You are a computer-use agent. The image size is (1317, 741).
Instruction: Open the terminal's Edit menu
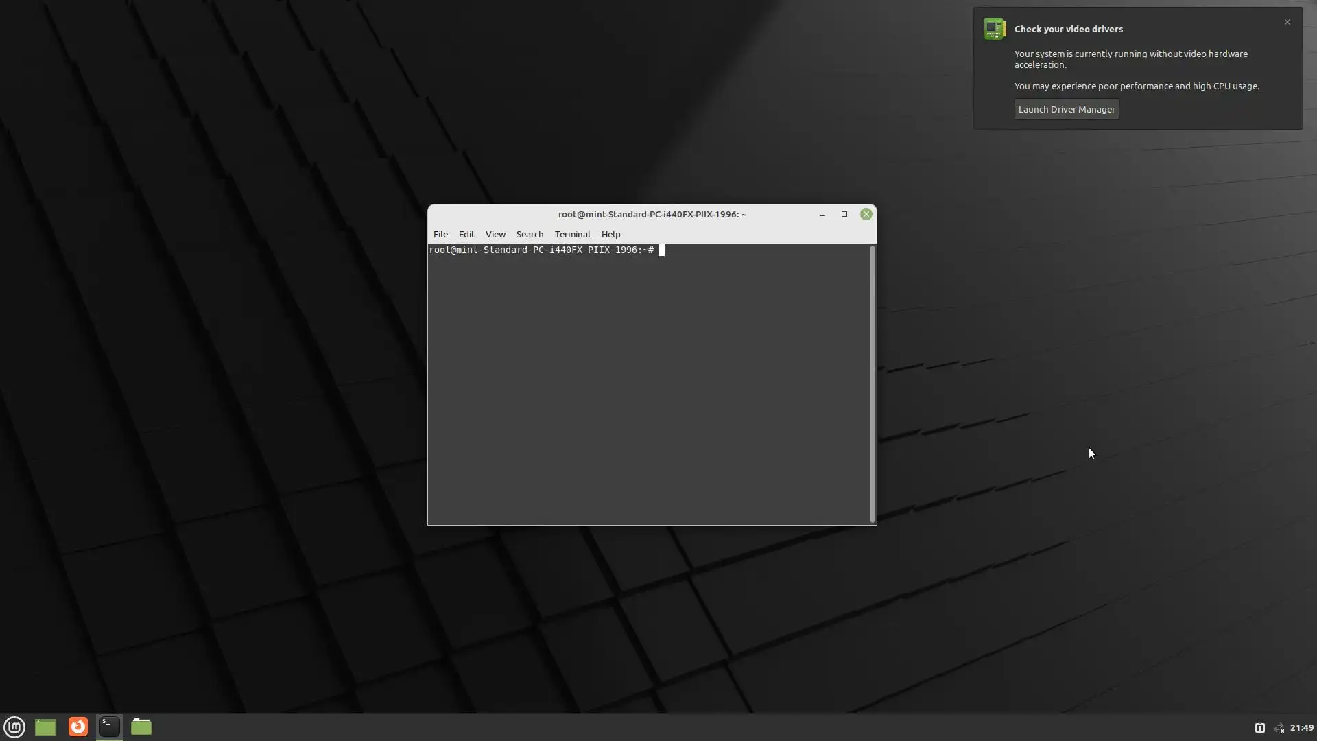(466, 234)
